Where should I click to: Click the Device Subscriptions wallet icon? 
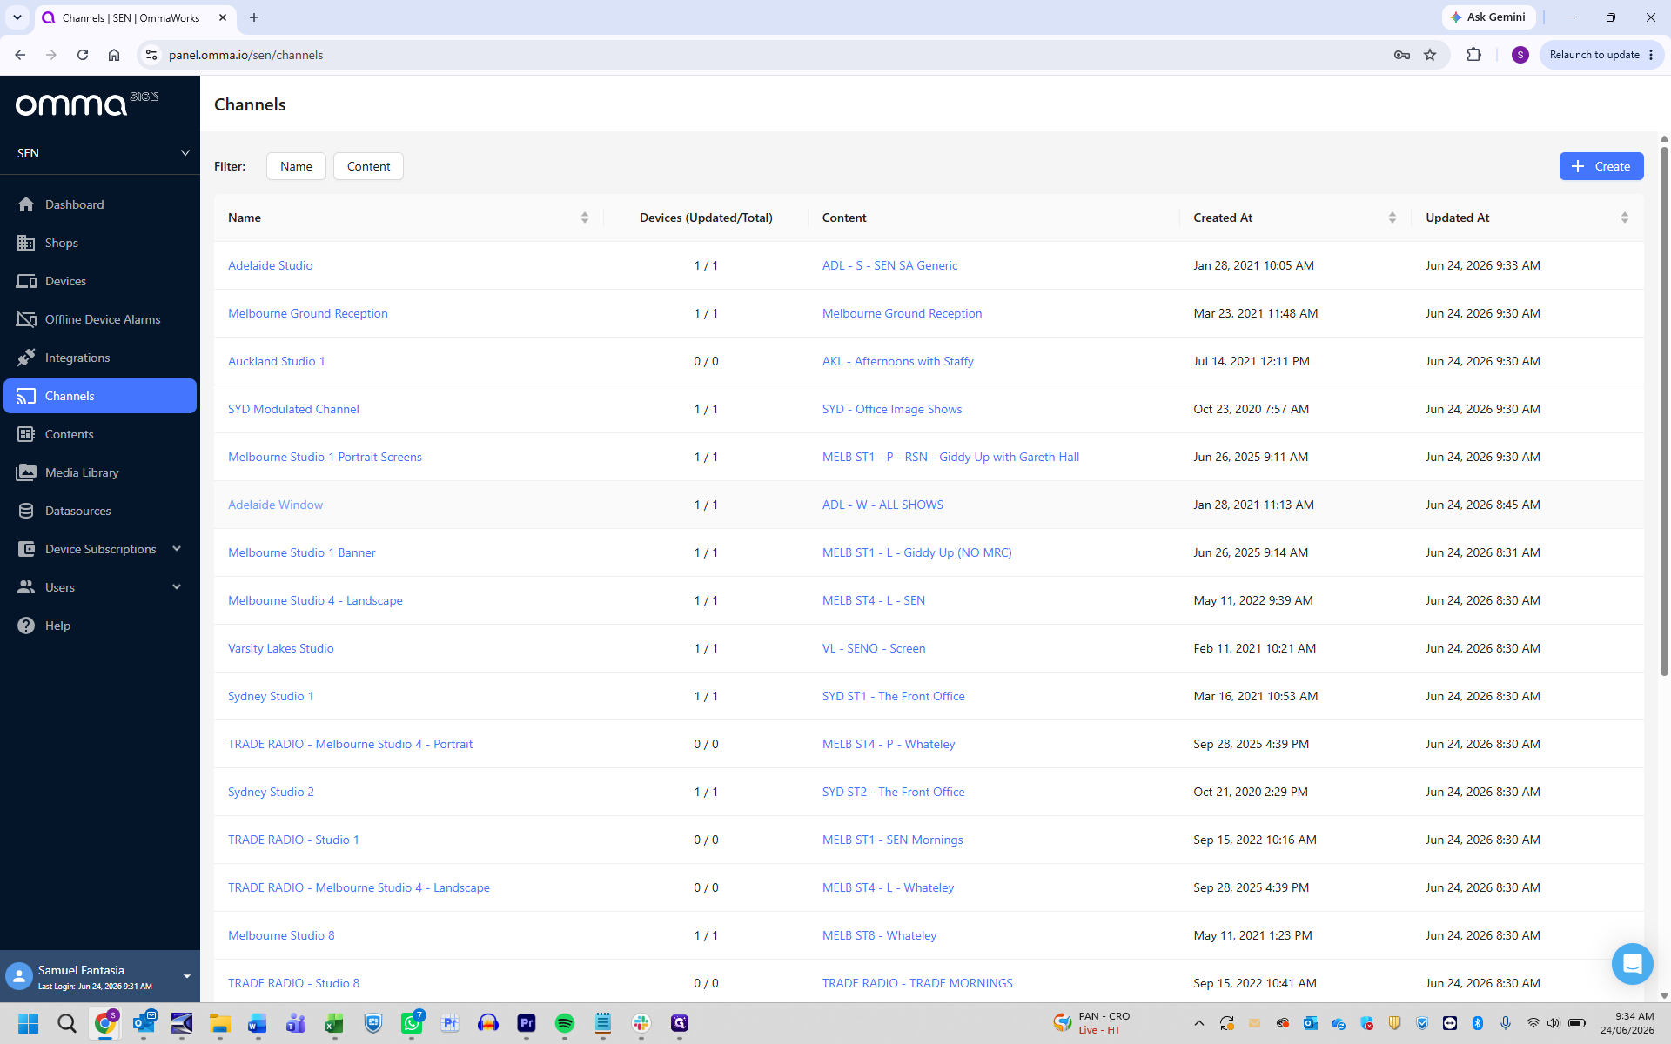tap(26, 549)
